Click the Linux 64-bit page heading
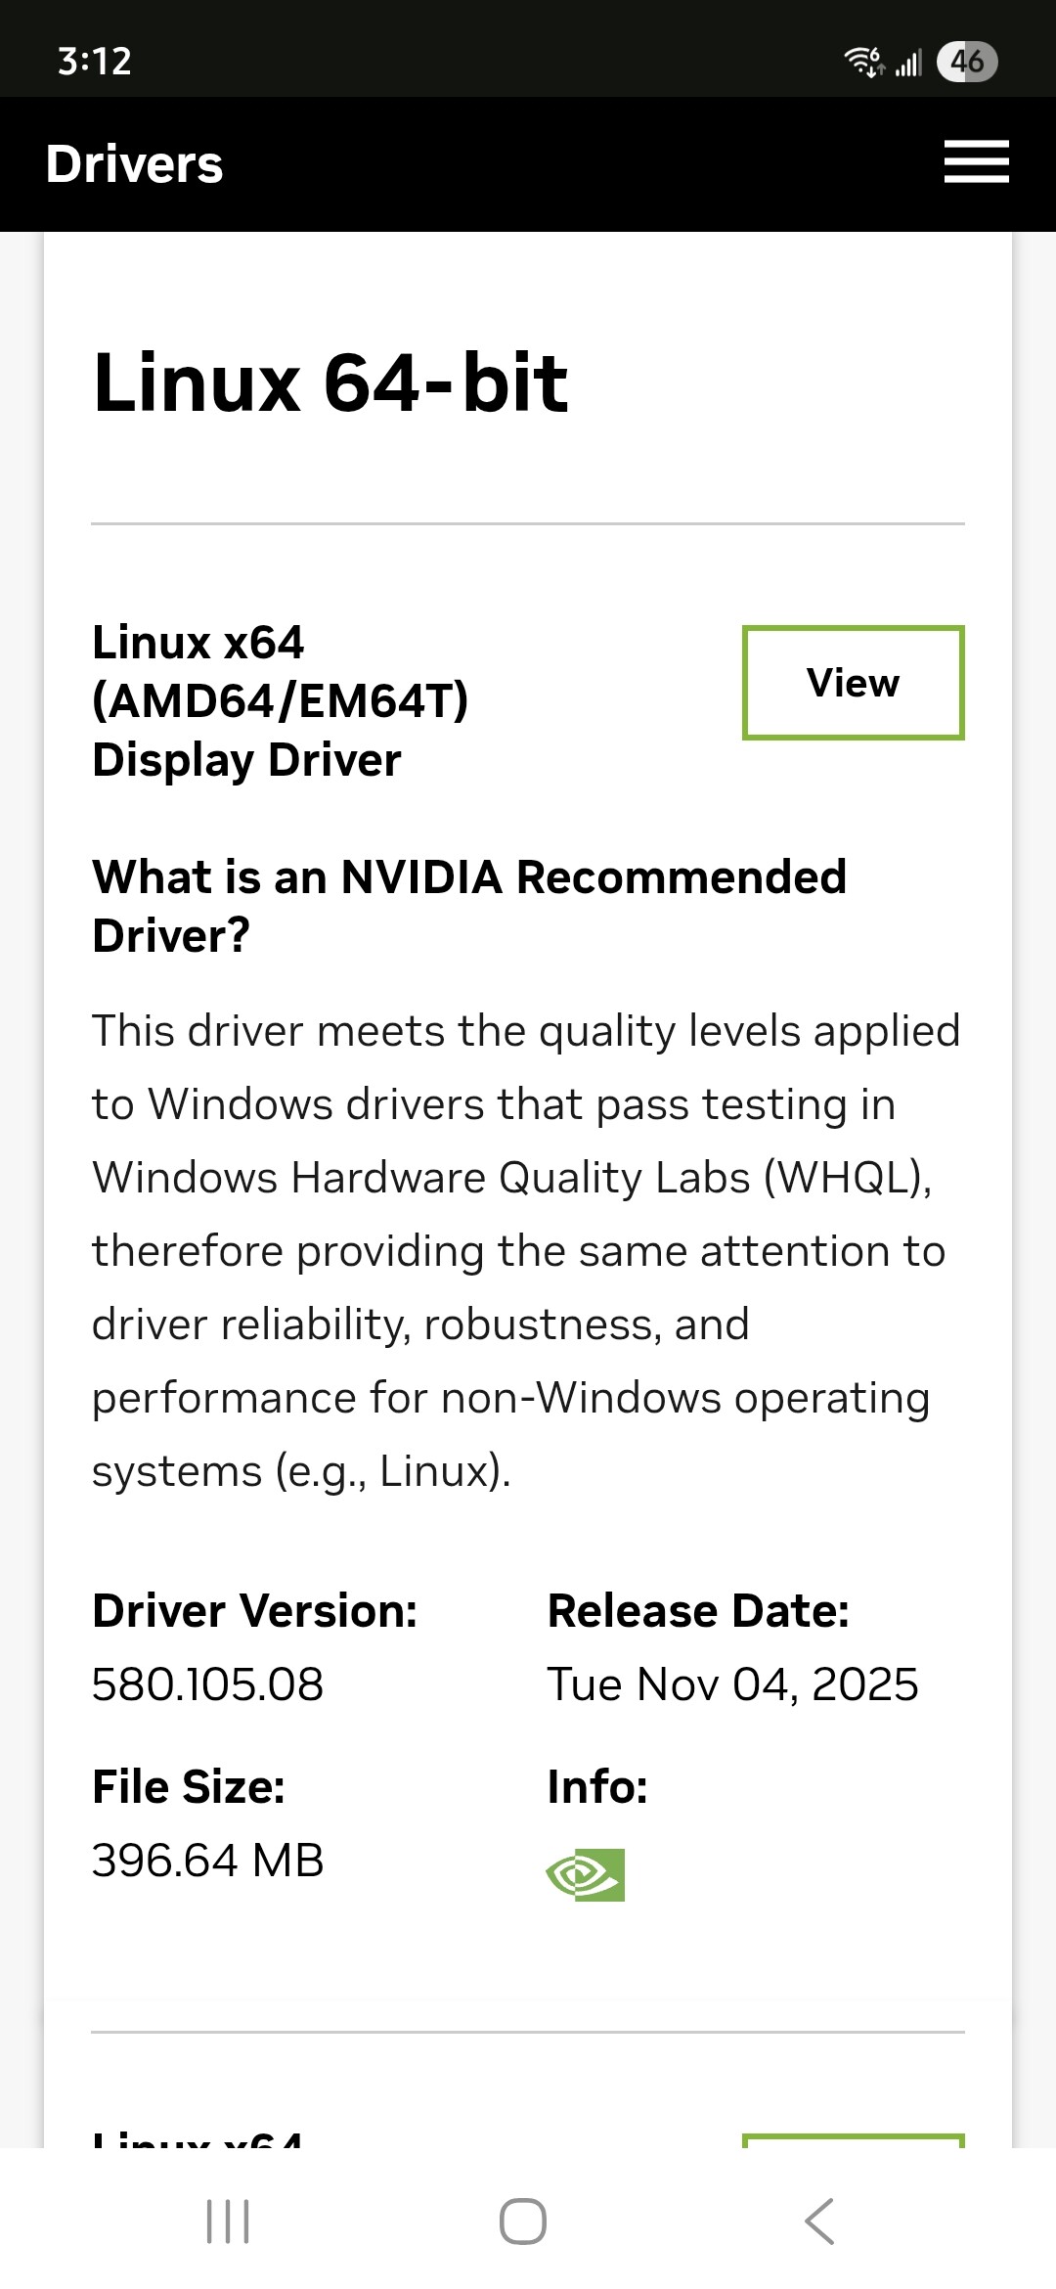The height and width of the screenshot is (2289, 1056). pyautogui.click(x=330, y=382)
